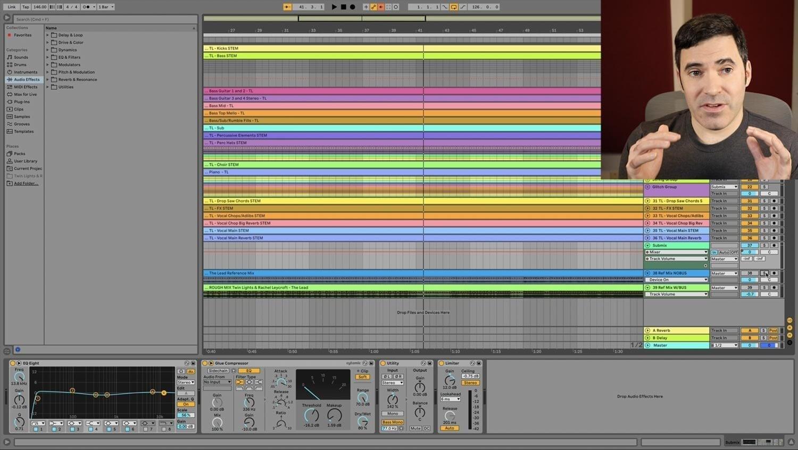The height and width of the screenshot is (450, 798).
Task: Select the Sounds category in browser
Action: (x=21, y=57)
